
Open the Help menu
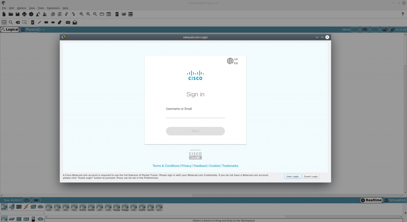click(x=65, y=8)
